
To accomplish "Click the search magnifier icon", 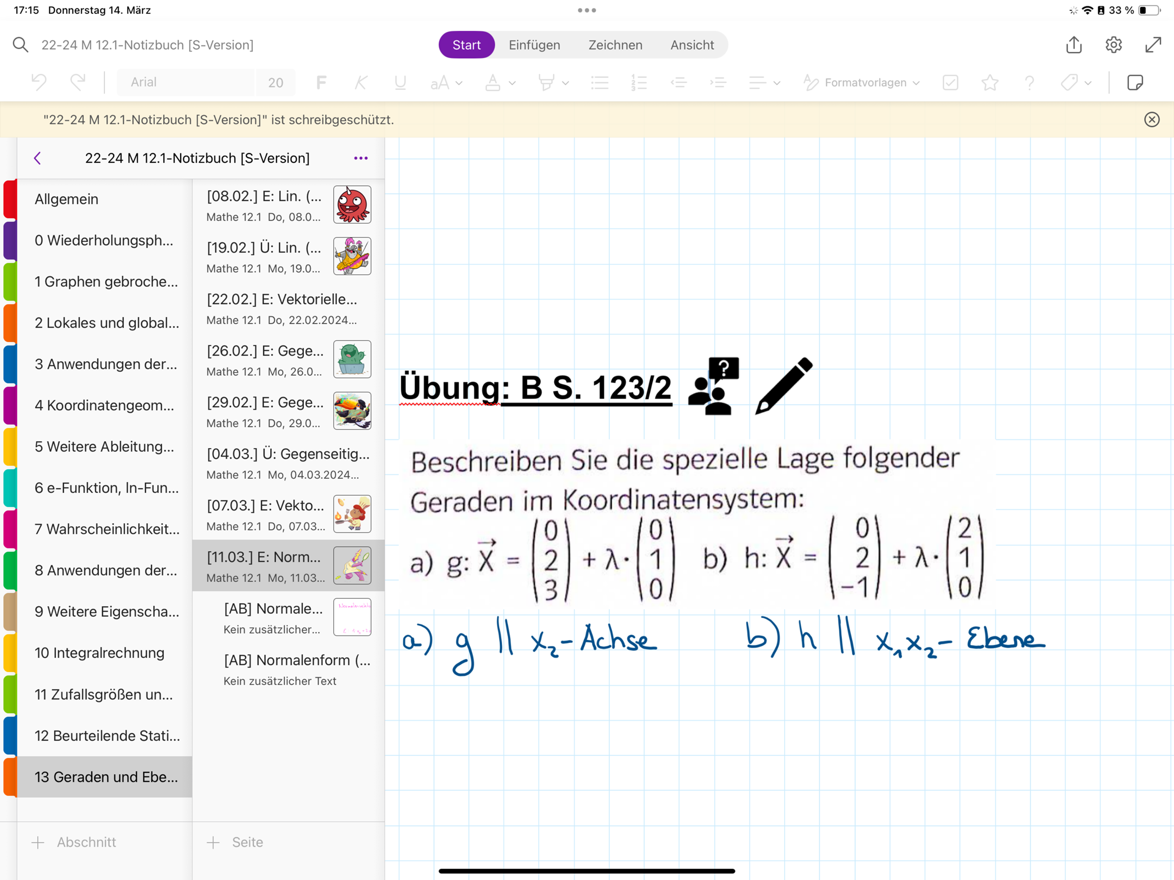I will click(20, 44).
